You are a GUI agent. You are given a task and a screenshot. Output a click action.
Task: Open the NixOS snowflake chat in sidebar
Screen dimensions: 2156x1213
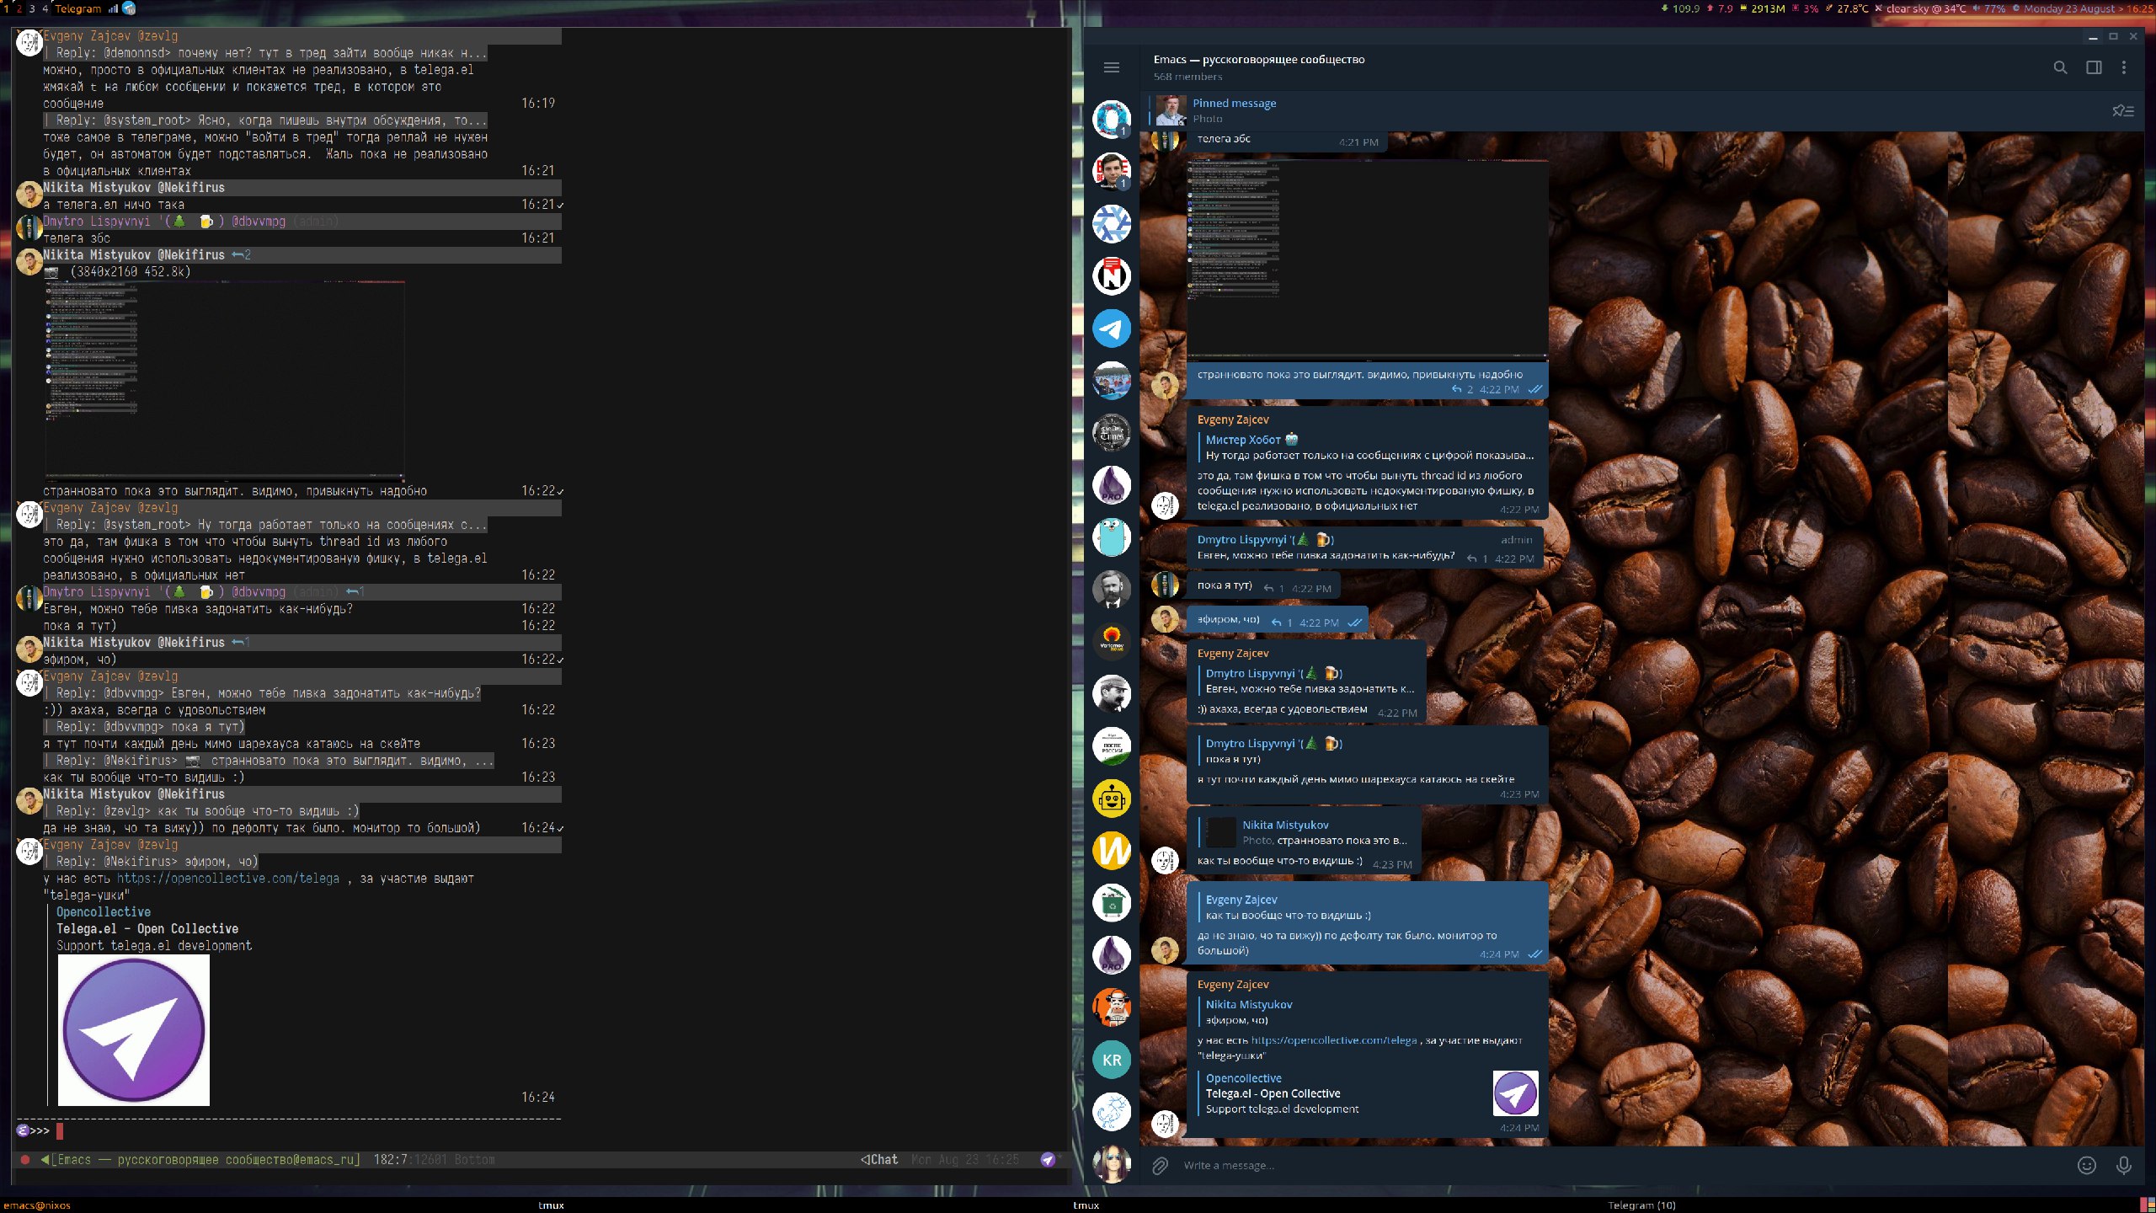[1112, 224]
